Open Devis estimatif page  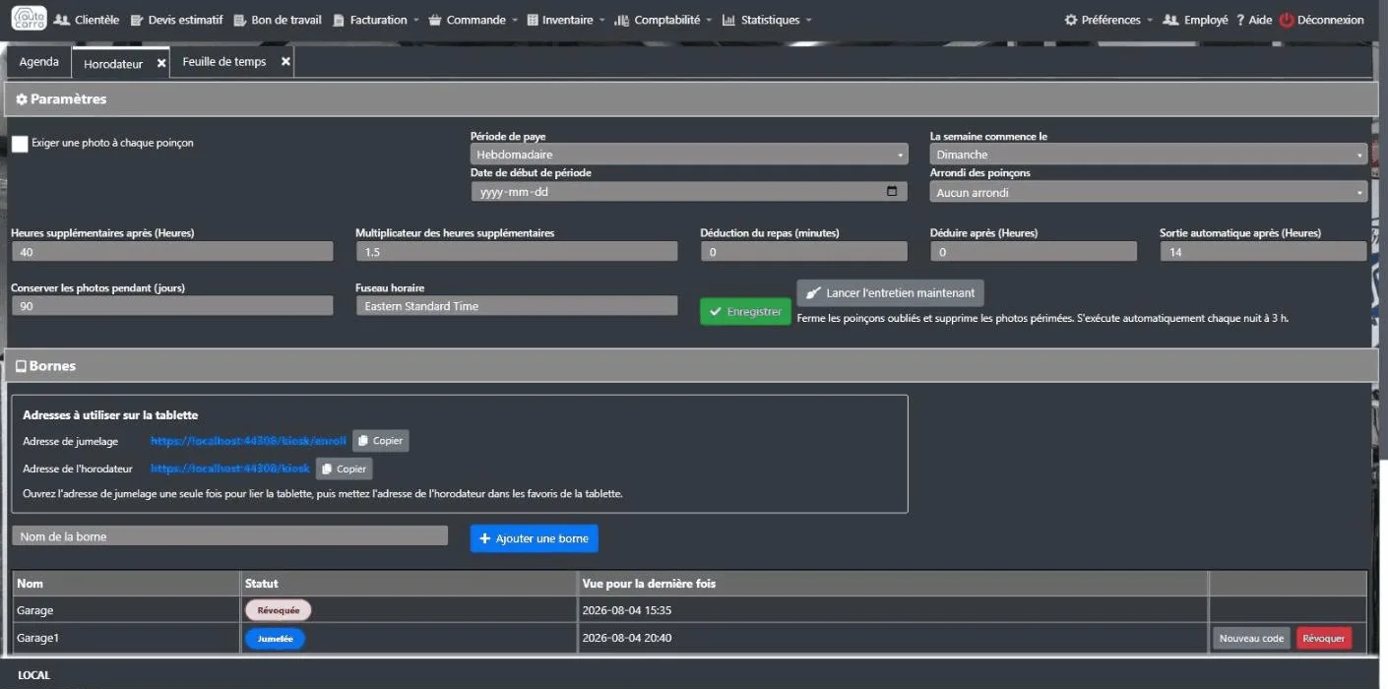click(177, 20)
